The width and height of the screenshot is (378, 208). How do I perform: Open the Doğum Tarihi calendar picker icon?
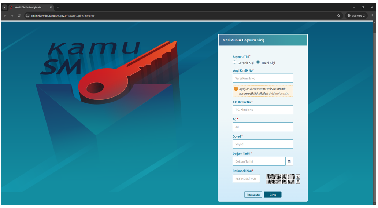pos(289,161)
